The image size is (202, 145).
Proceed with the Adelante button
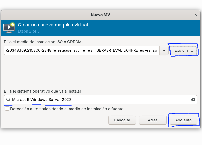click(x=183, y=120)
